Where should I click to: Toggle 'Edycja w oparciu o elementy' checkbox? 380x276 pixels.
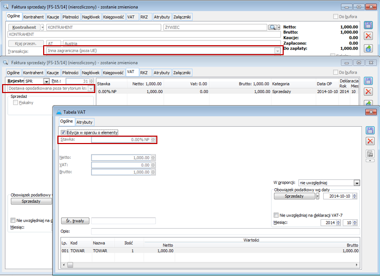64,132
